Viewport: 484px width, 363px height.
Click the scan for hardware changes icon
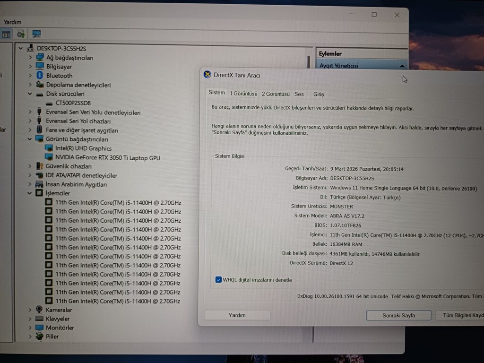point(36,34)
